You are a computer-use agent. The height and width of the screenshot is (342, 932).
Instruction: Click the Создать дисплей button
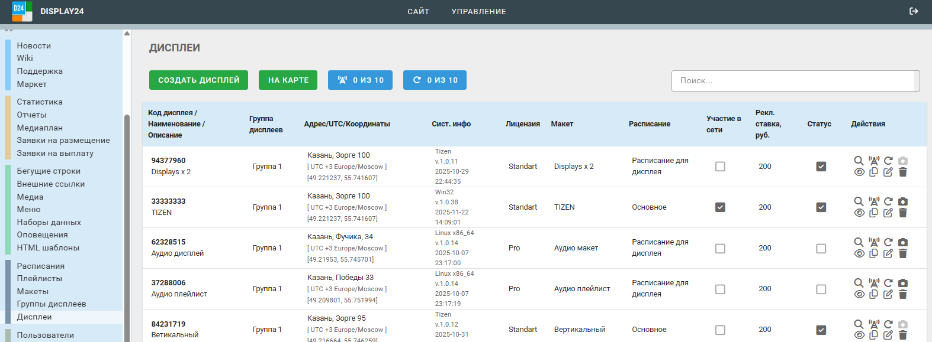pyautogui.click(x=198, y=80)
